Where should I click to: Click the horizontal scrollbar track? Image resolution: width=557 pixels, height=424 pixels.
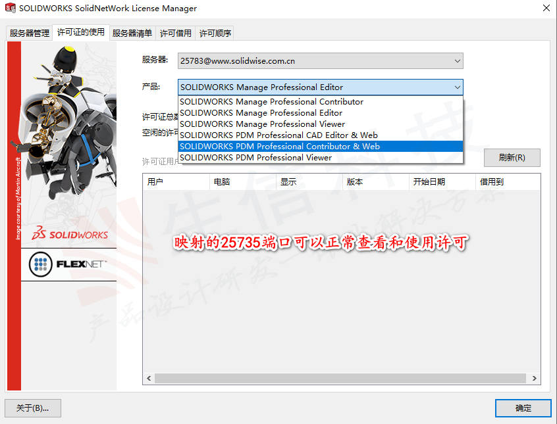pos(340,378)
